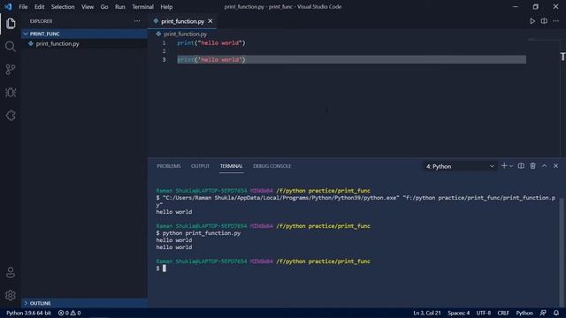Switch to the DEBUG CONSOLE panel tab
This screenshot has height=318, width=566.
[x=272, y=166]
